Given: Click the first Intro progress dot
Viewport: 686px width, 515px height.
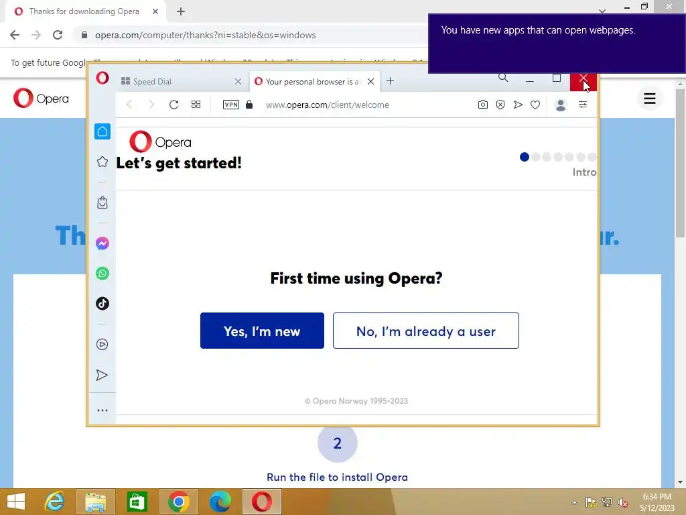Looking at the screenshot, I should click(525, 157).
